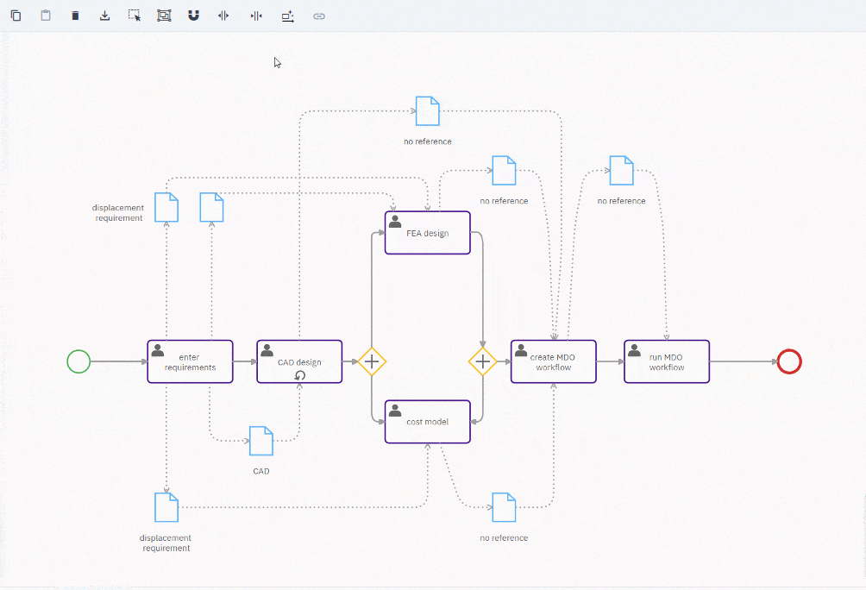The width and height of the screenshot is (866, 590).
Task: Click the user icon in 'run MDO workflow'
Action: 634,350
